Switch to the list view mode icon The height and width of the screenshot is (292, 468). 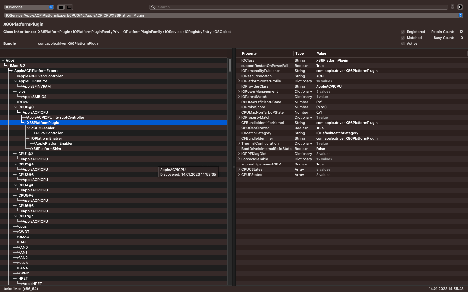click(x=61, y=7)
